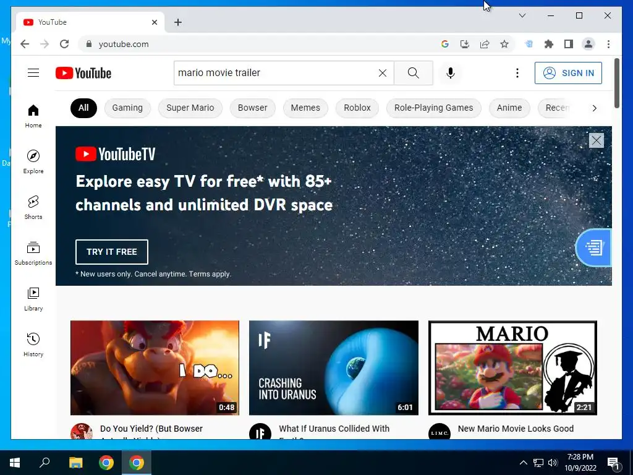Click the youtube.com address bar
Screen dimensions: 633x475
coord(258,44)
